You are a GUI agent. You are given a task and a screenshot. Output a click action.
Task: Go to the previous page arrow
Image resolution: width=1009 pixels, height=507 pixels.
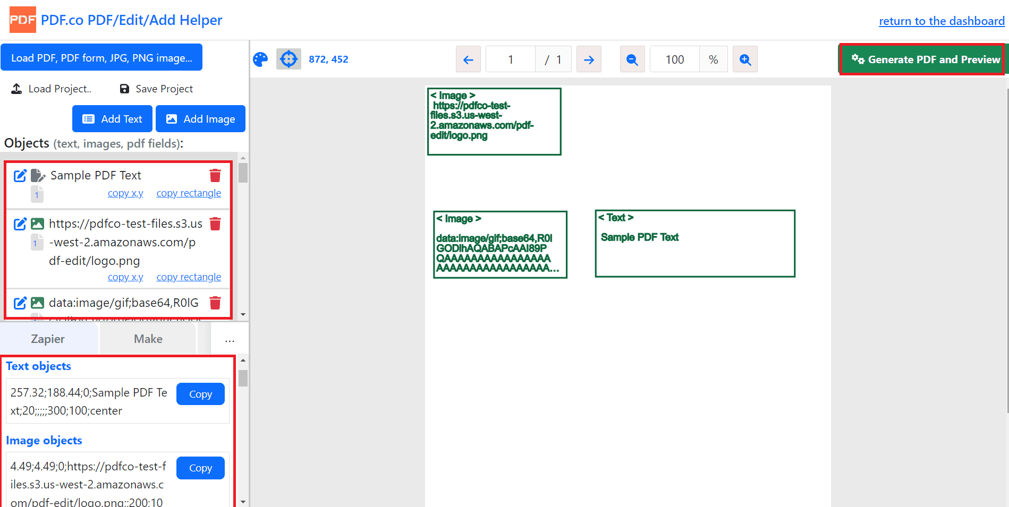(468, 59)
